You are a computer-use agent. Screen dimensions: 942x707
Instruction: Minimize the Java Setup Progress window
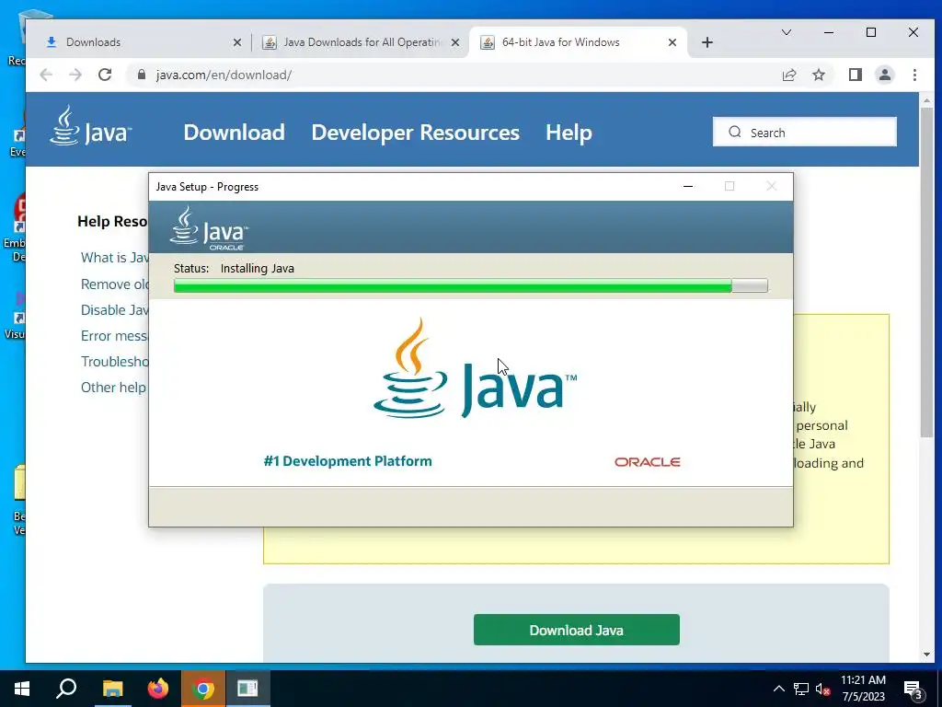688,186
